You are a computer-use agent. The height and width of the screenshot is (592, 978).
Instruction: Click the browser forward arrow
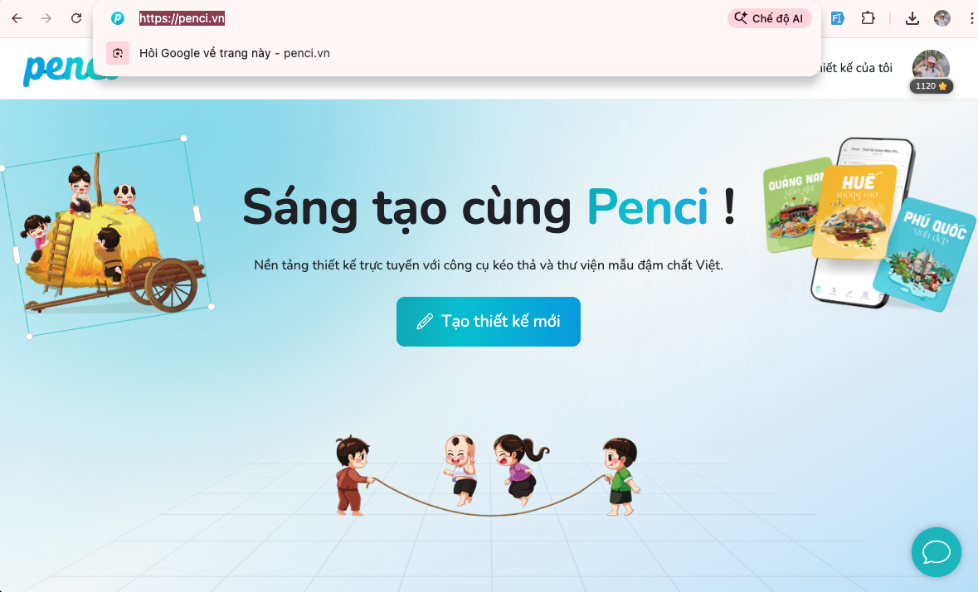[46, 19]
